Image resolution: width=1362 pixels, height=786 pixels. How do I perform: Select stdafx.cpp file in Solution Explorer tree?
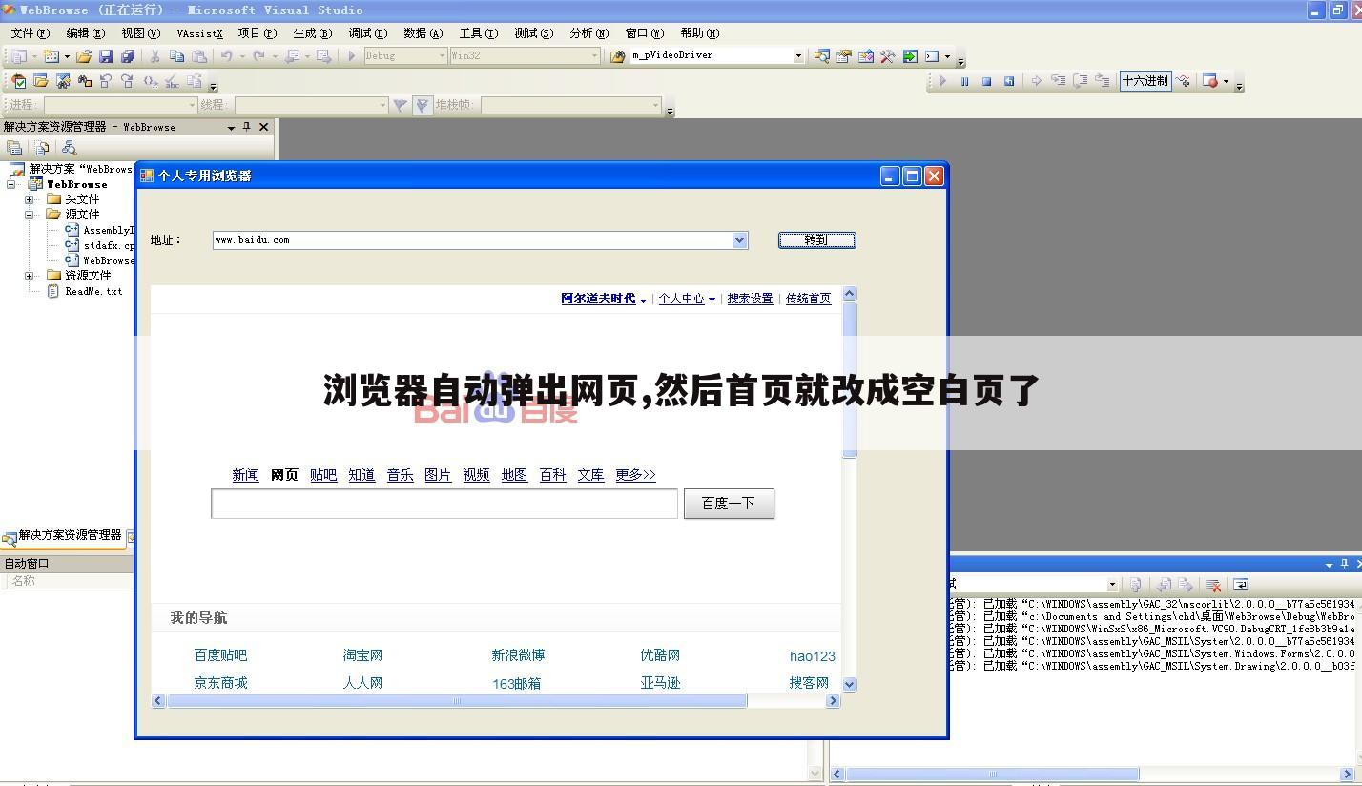(x=109, y=245)
